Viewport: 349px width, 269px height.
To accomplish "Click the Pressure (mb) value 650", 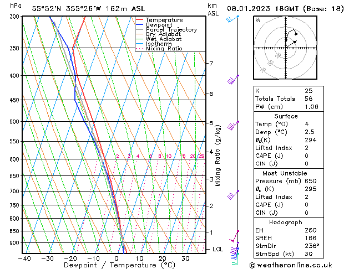I will [311, 181].
